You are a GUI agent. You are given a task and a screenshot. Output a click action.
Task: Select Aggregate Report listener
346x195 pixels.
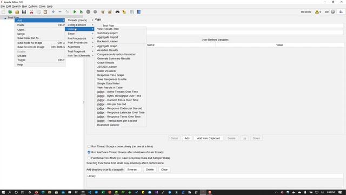121,37
